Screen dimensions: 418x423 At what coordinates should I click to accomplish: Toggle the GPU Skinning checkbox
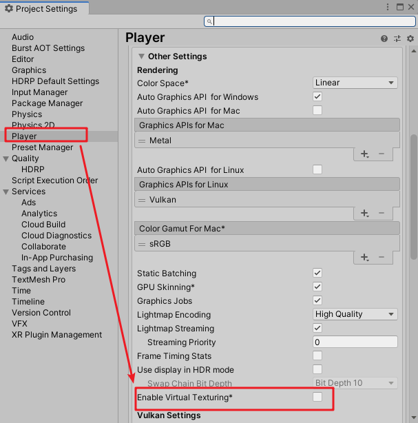pos(317,287)
